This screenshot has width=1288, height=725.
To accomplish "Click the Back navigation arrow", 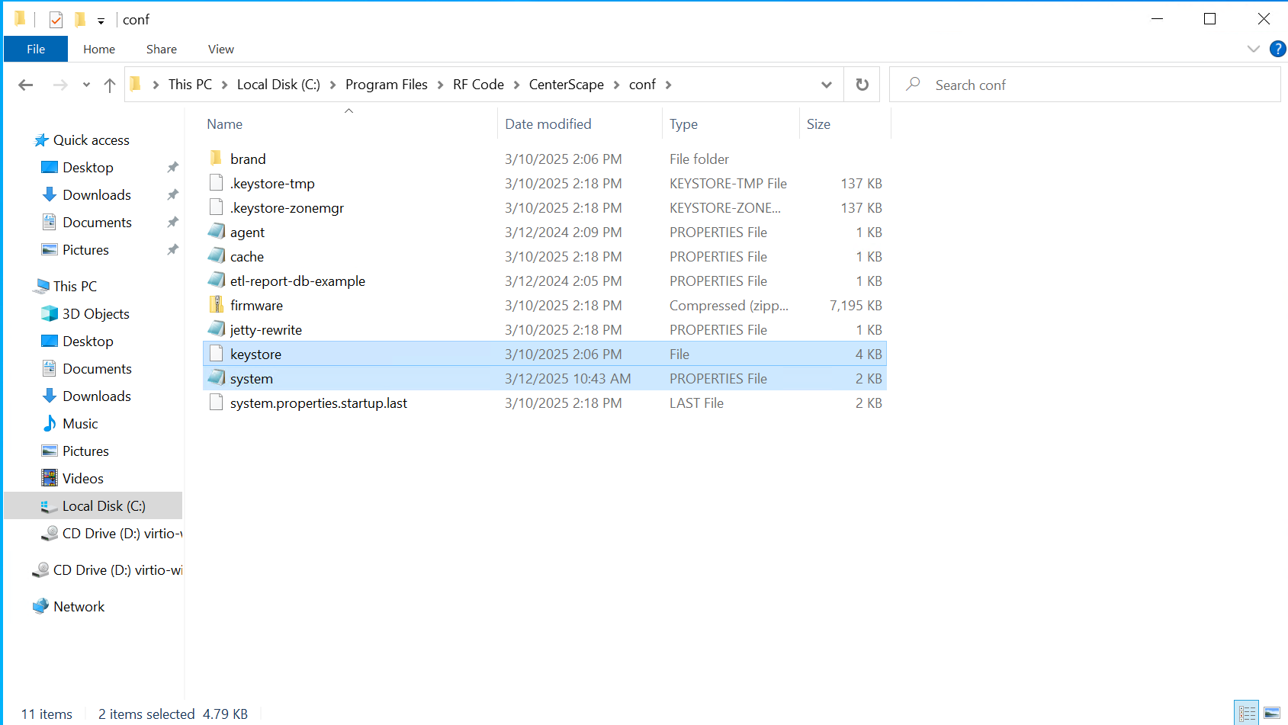I will pos(26,85).
